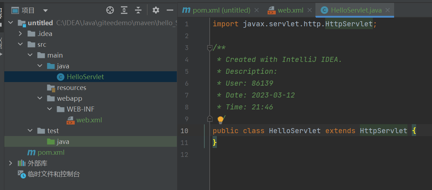Collapse the untitled project root
The height and width of the screenshot is (190, 432).
[10, 23]
